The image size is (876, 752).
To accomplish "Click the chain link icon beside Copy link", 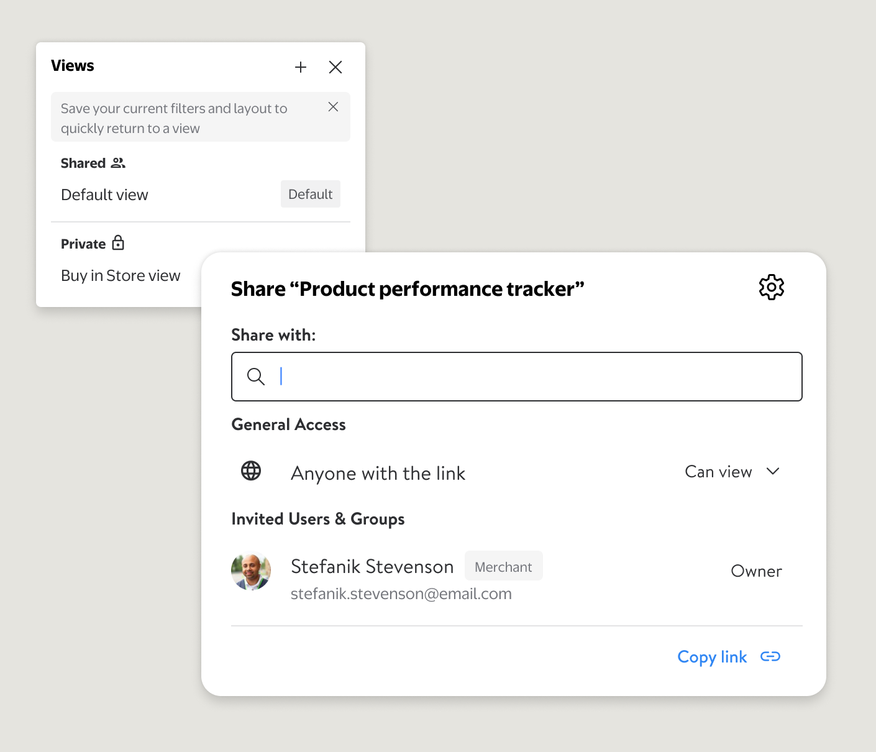I will [x=770, y=657].
